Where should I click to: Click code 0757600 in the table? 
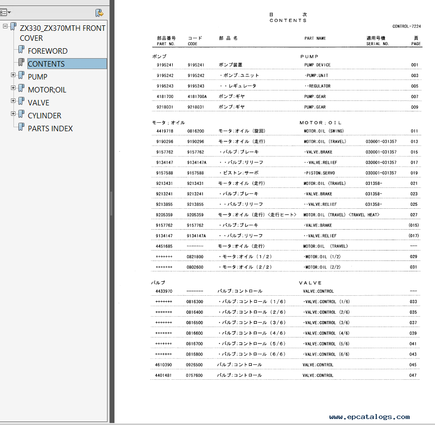[x=194, y=375]
